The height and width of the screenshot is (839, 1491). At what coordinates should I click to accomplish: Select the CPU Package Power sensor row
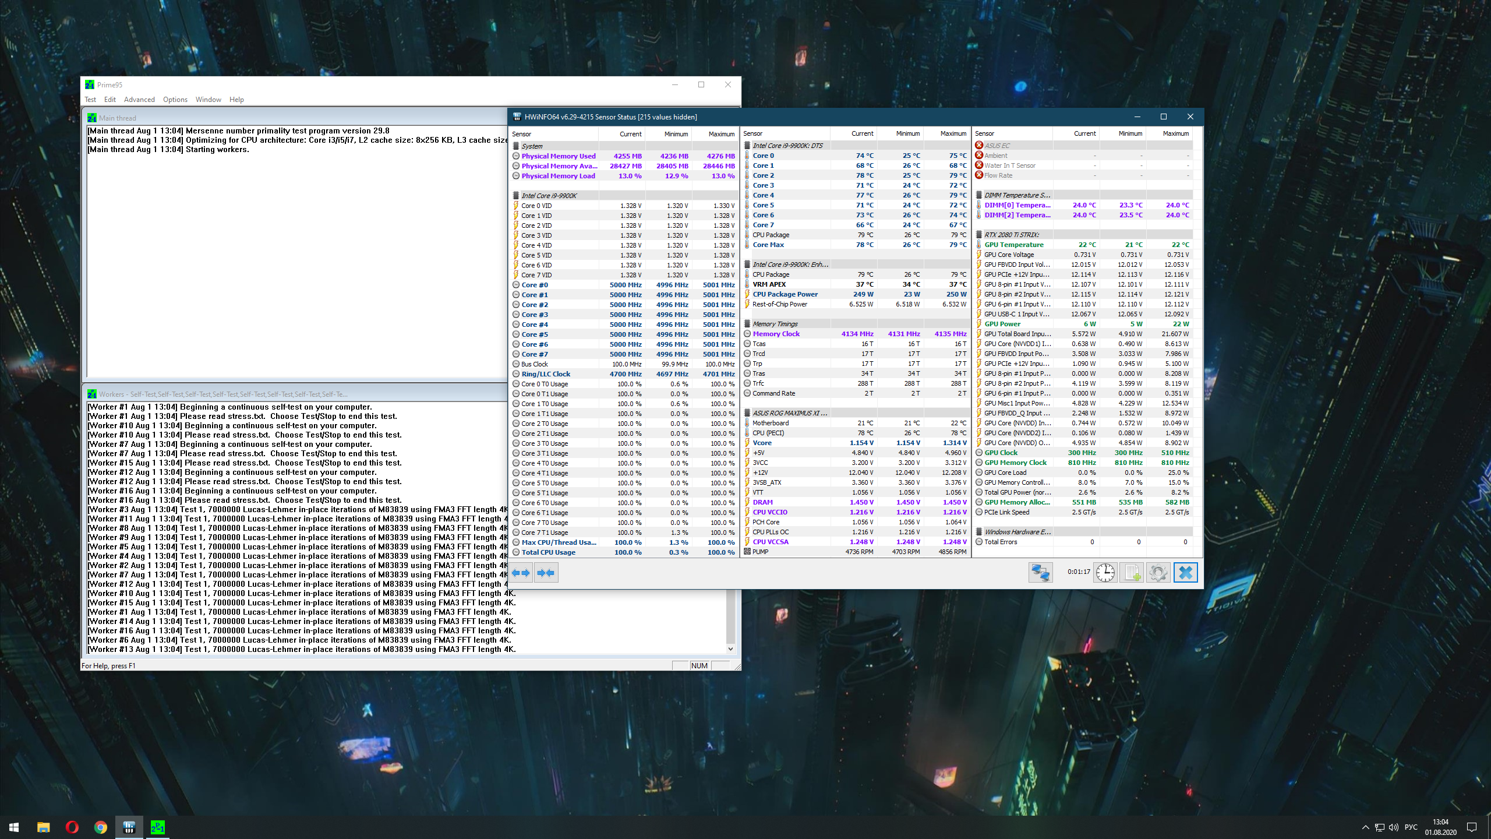tap(785, 294)
